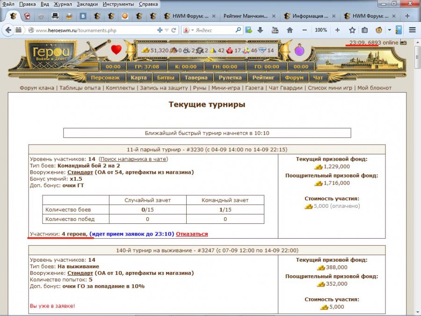Click the browser home button
This screenshot has width=421, height=316.
290,30
